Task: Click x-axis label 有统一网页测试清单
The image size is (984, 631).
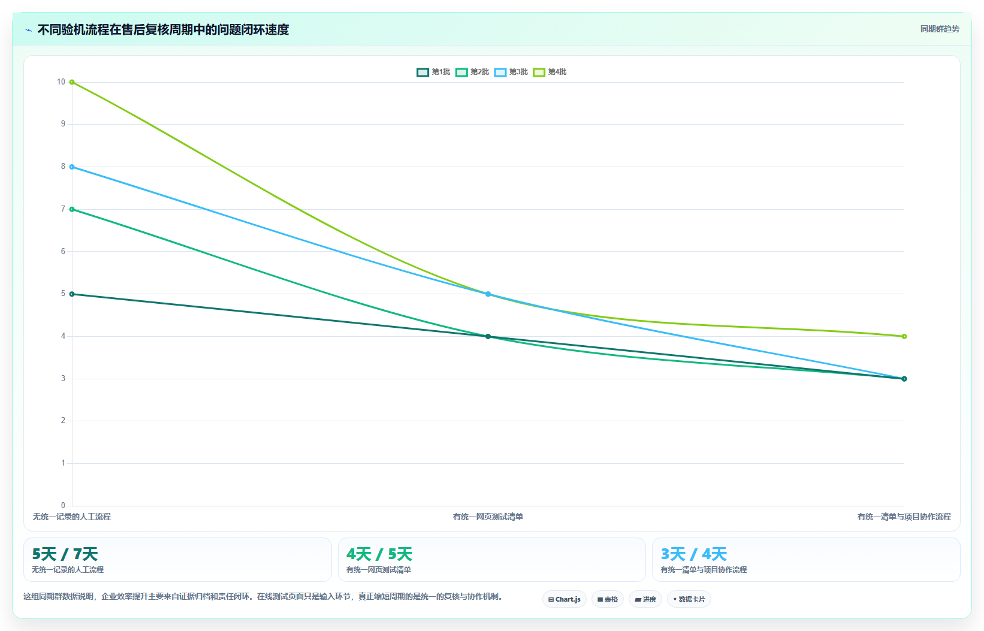Action: point(488,517)
